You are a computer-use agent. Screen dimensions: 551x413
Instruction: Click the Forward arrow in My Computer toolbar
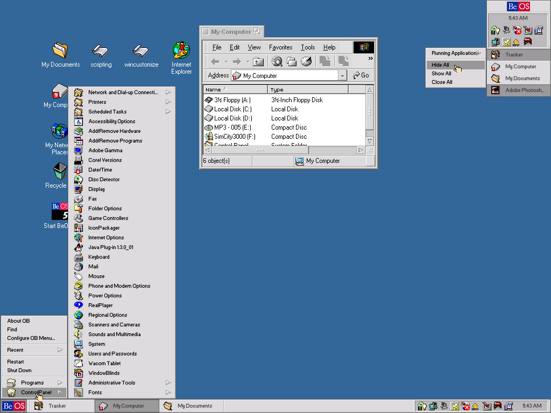pos(237,62)
